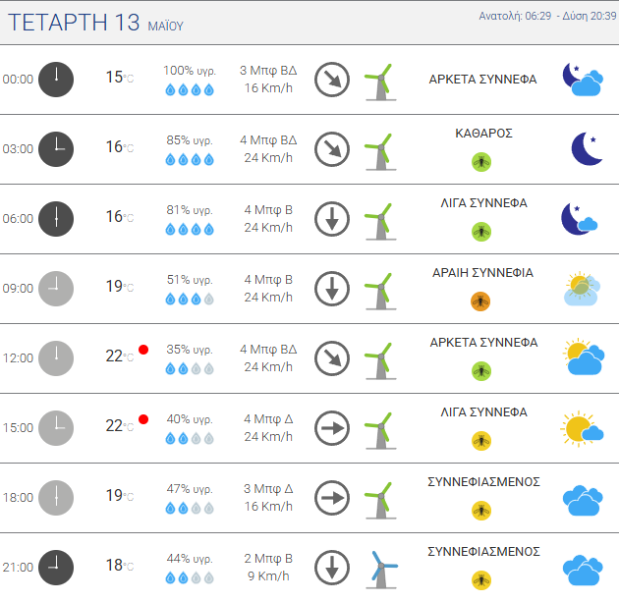Click the wind turbine icon at 06:00
619x602 pixels.
click(x=380, y=221)
